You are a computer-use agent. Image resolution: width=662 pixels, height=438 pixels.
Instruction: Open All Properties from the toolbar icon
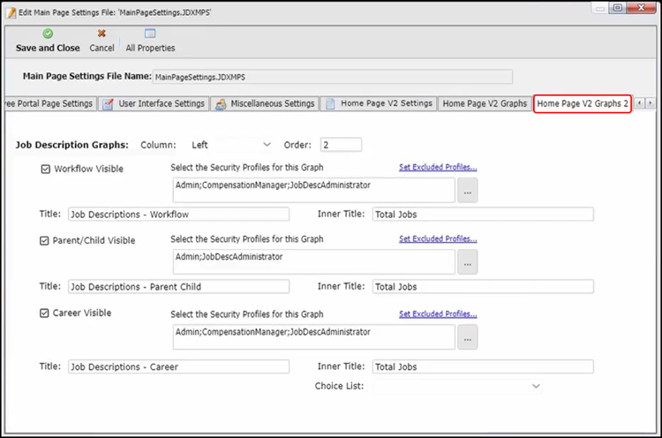[150, 34]
